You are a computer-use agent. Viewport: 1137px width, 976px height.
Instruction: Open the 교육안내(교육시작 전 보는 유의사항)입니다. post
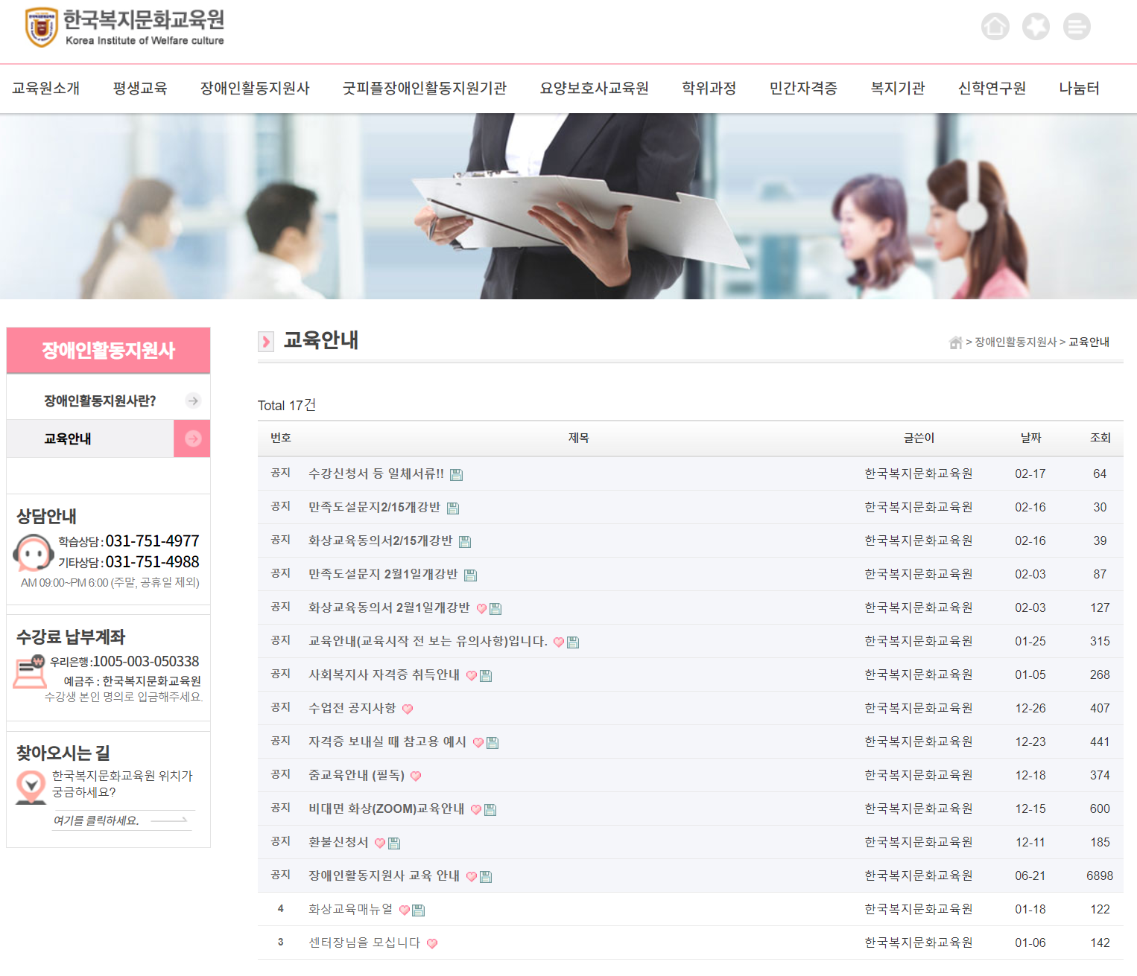[428, 641]
